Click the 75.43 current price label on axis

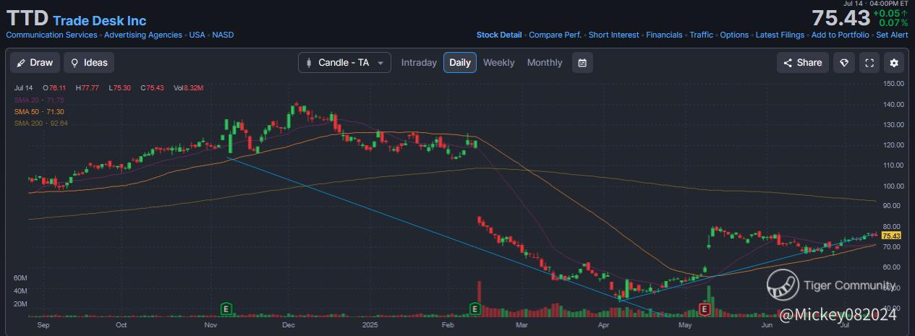coord(890,236)
